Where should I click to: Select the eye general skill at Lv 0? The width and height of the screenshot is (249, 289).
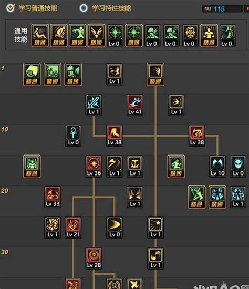pyautogui.click(x=190, y=36)
